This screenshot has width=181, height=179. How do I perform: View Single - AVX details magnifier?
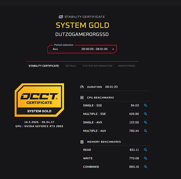tap(145, 122)
